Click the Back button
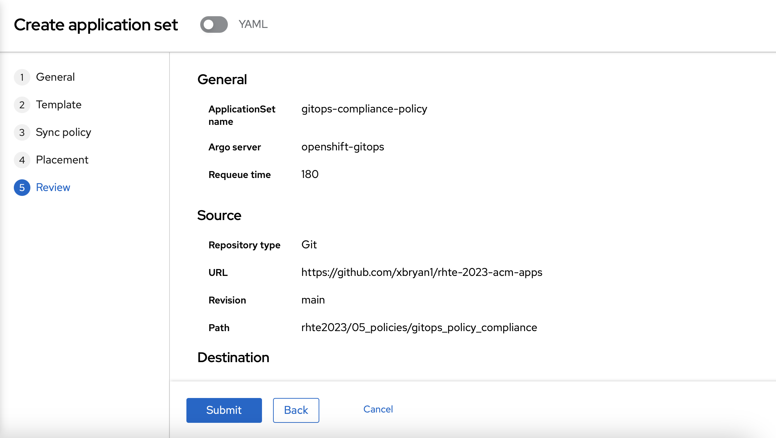This screenshot has width=776, height=438. point(296,410)
